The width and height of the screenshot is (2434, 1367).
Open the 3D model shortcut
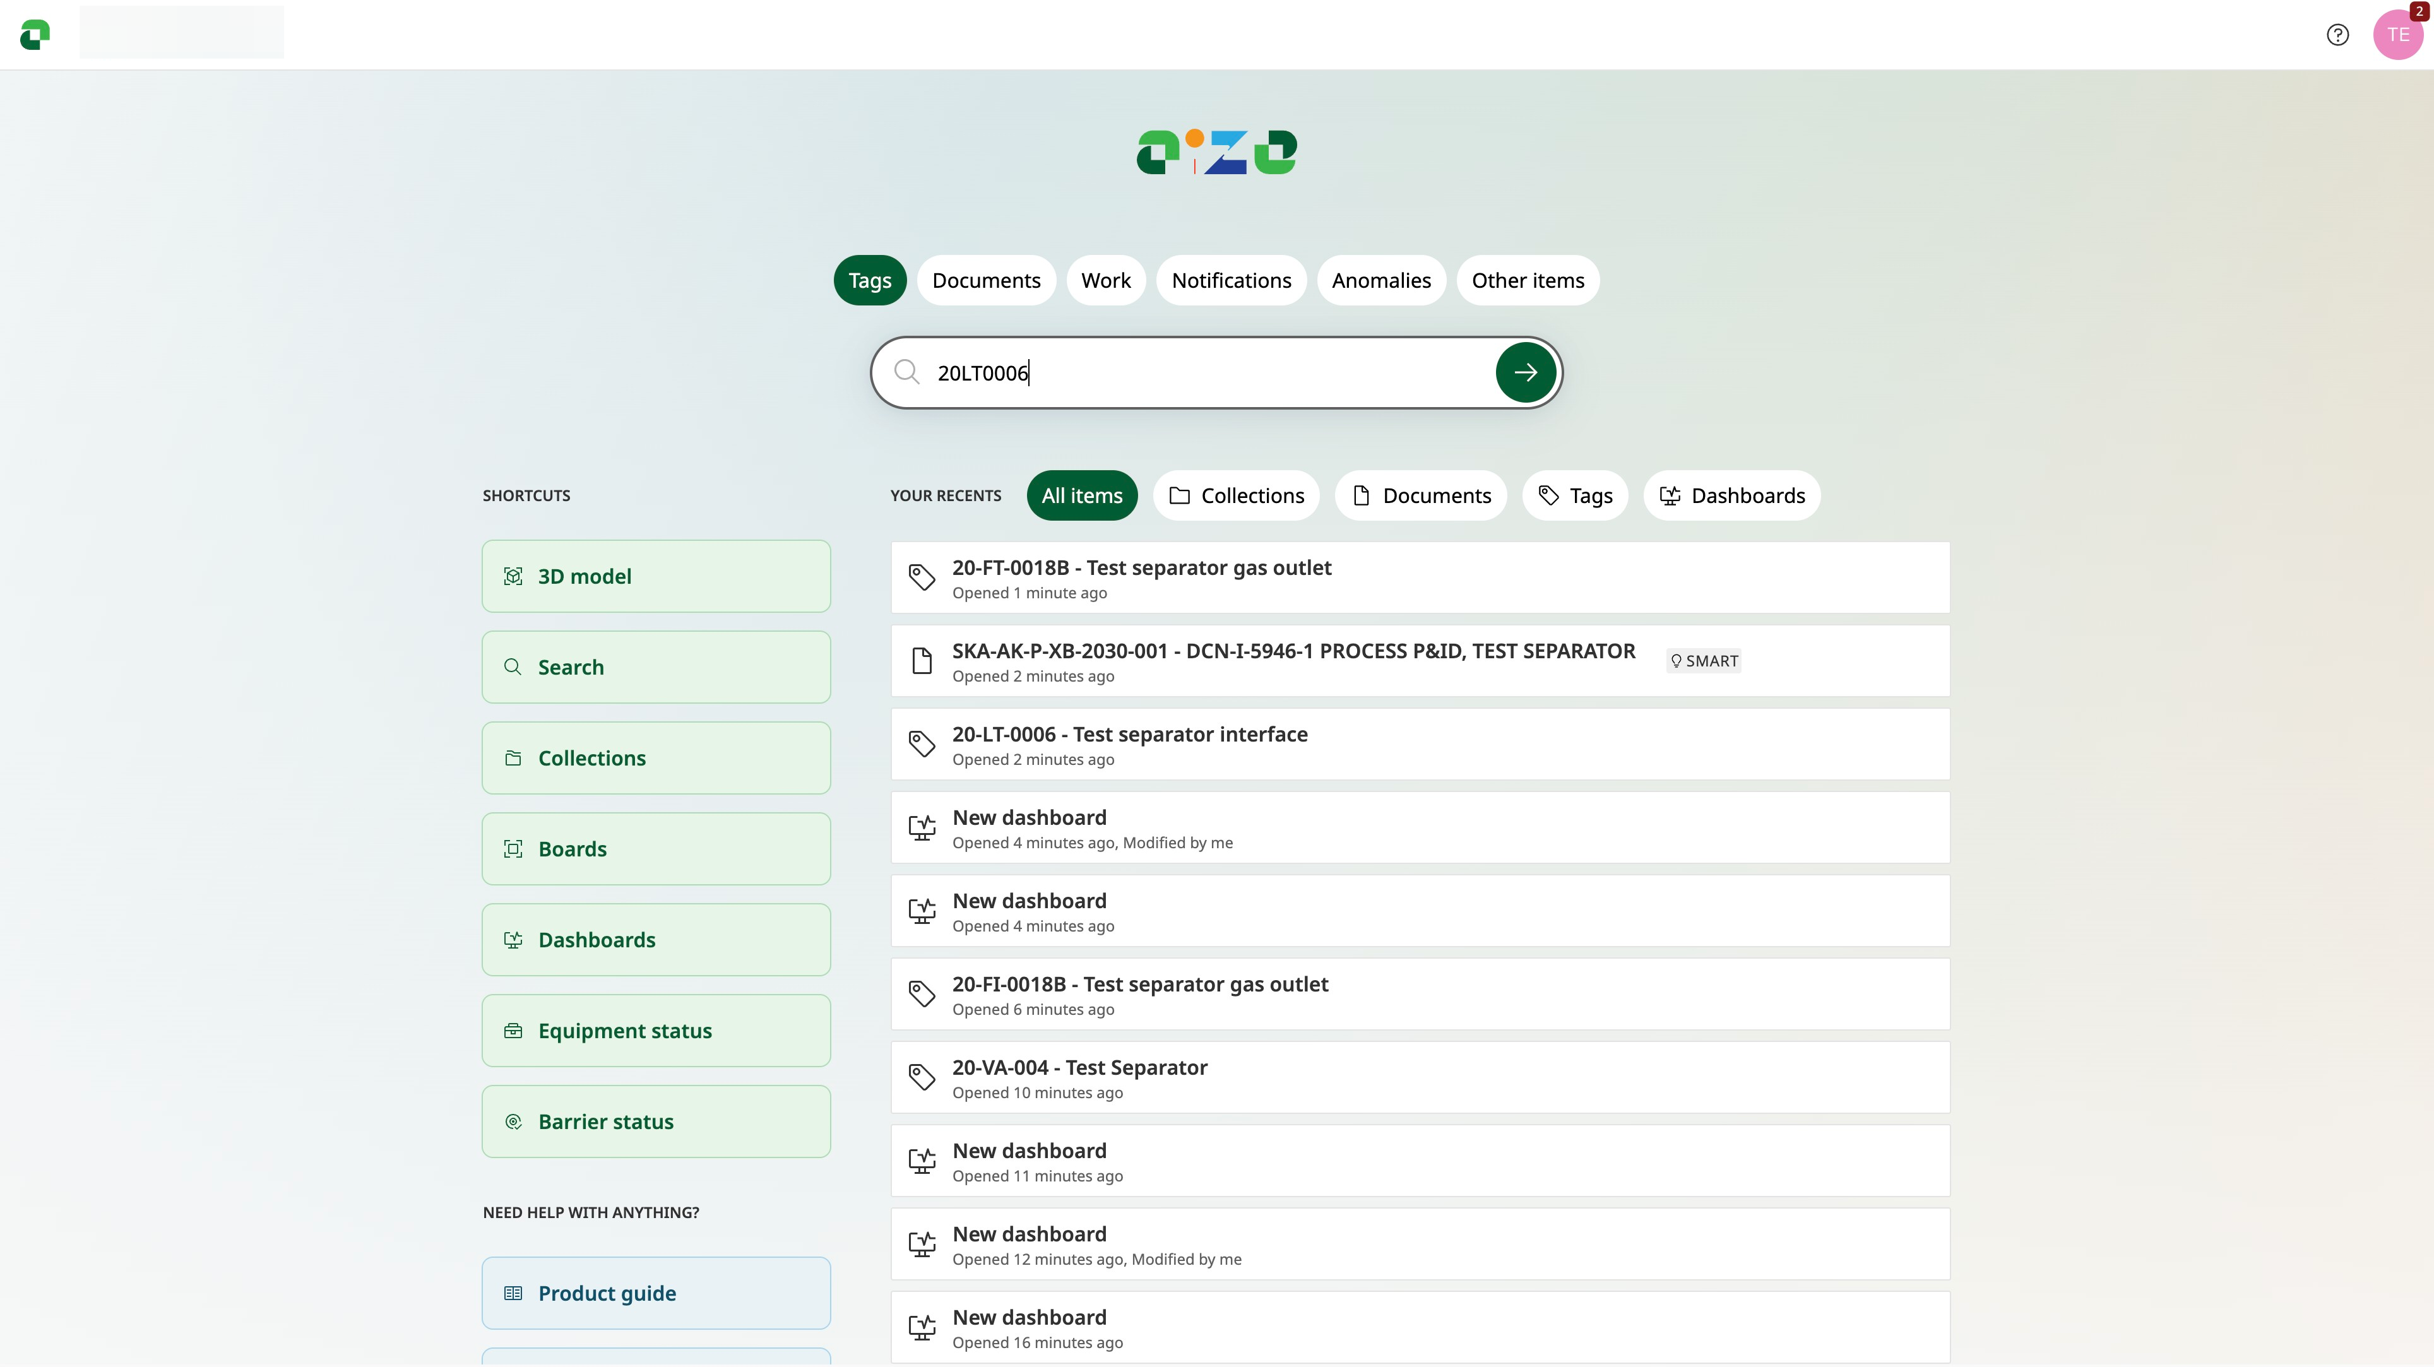(656, 576)
